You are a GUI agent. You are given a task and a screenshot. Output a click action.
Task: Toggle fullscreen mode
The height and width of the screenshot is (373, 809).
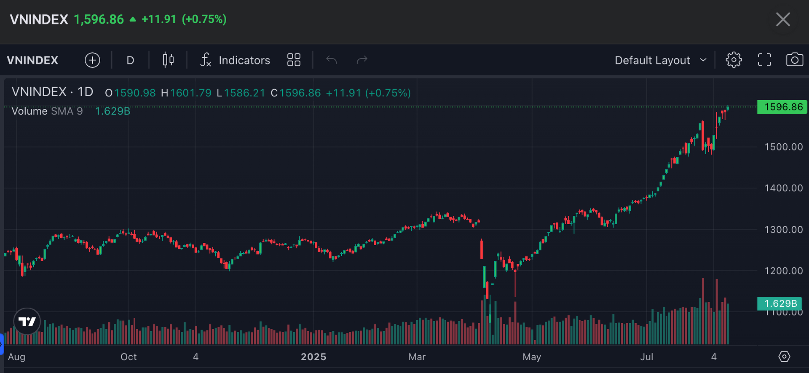(x=764, y=60)
